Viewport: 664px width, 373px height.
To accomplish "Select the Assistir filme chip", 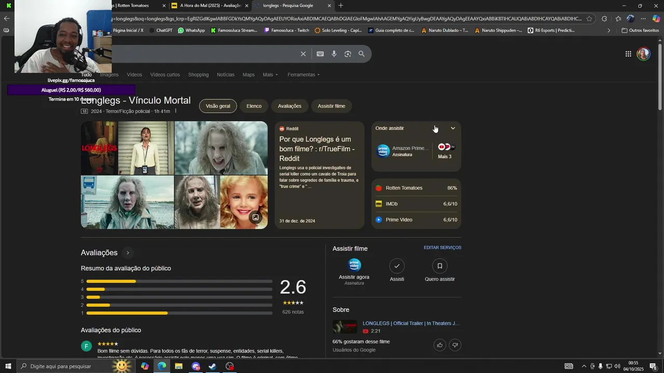I will tap(331, 106).
